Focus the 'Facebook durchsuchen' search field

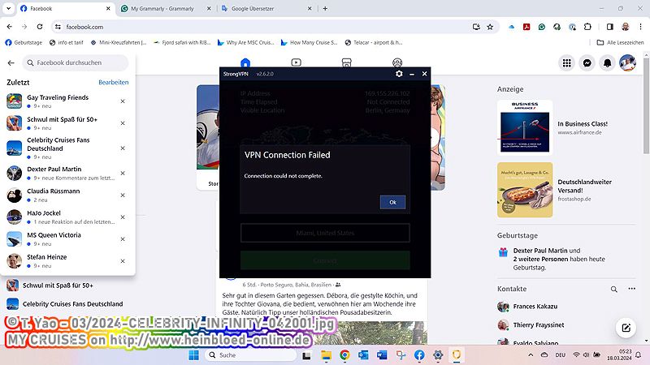tap(76, 63)
